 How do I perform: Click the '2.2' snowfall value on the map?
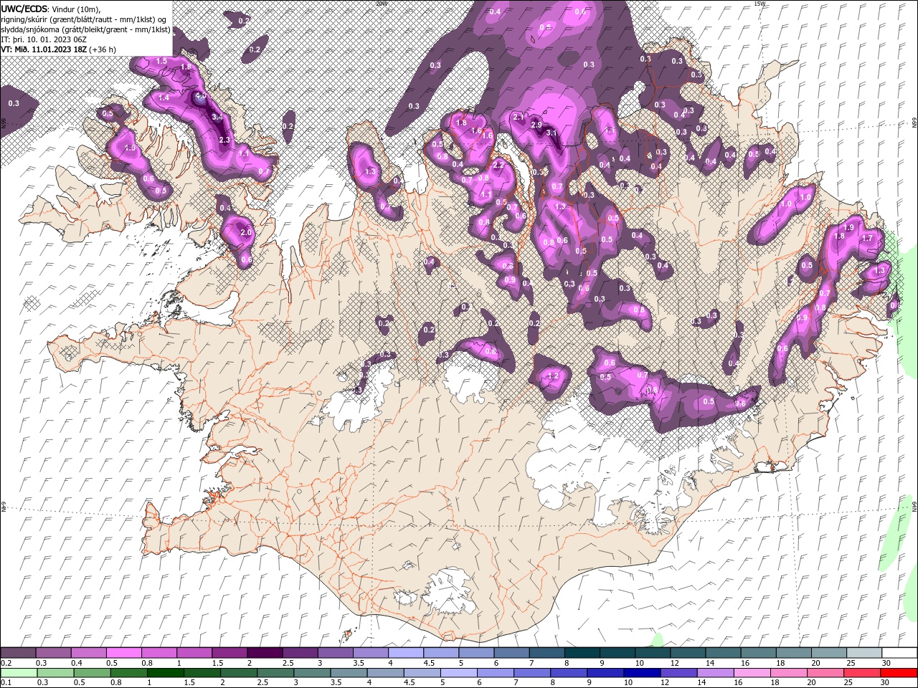click(499, 165)
